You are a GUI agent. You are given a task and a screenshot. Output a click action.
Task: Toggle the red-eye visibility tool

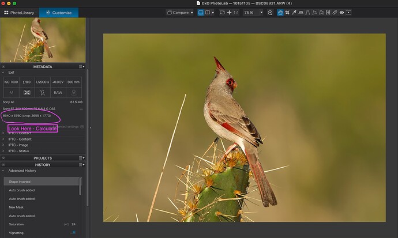(x=342, y=12)
